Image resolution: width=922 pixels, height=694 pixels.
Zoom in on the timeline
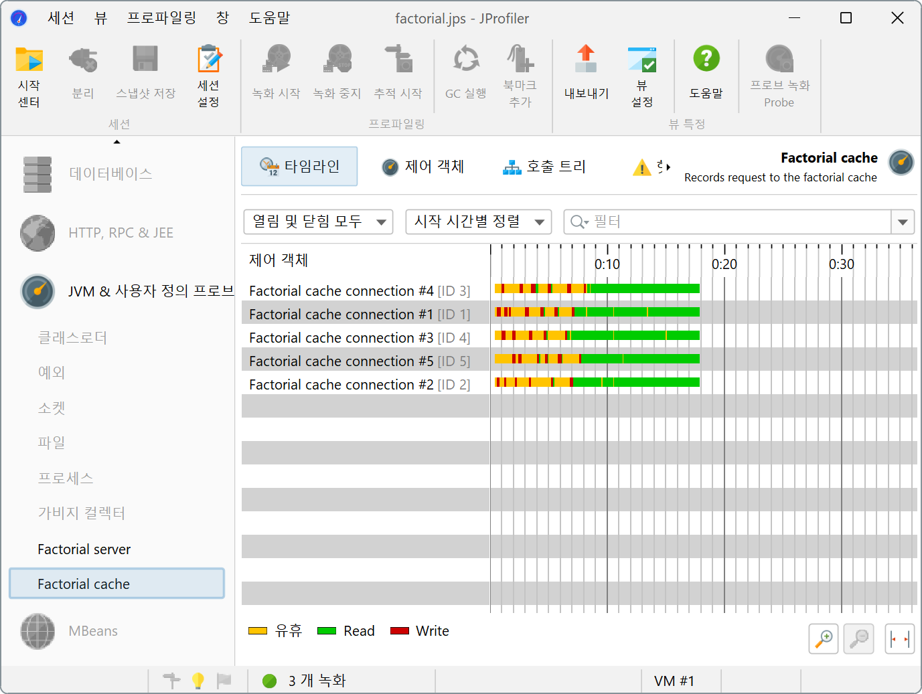point(824,639)
